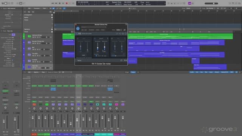Image resolution: width=242 pixels, height=136 pixels.
Task: Click the Cymbals track instrument icon
Action: tap(29, 61)
